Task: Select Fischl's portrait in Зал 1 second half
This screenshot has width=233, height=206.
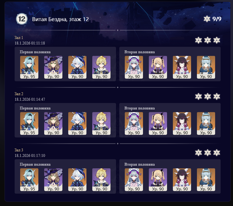Action: pos(158,67)
